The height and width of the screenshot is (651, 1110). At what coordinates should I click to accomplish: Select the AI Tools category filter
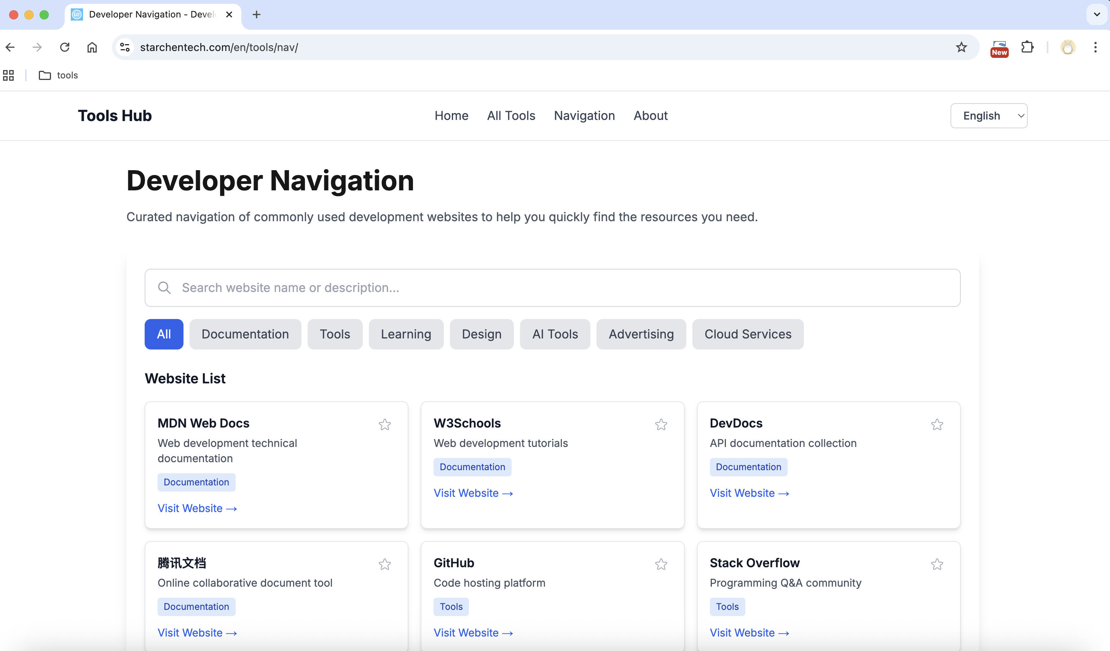coord(555,334)
